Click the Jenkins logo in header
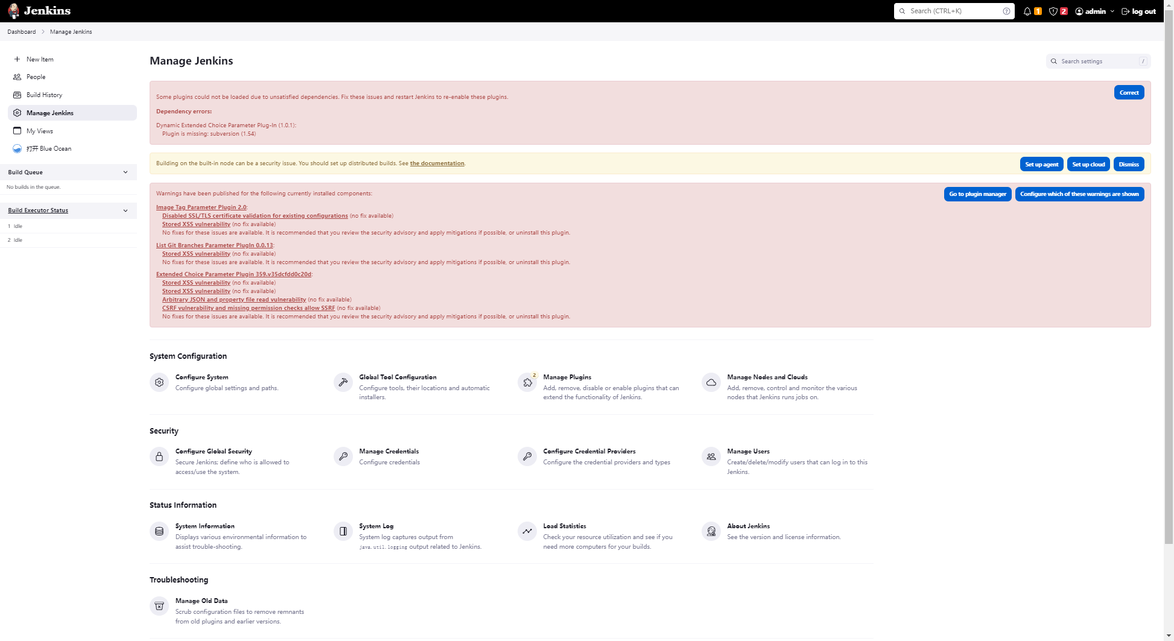1174x641 pixels. [39, 11]
